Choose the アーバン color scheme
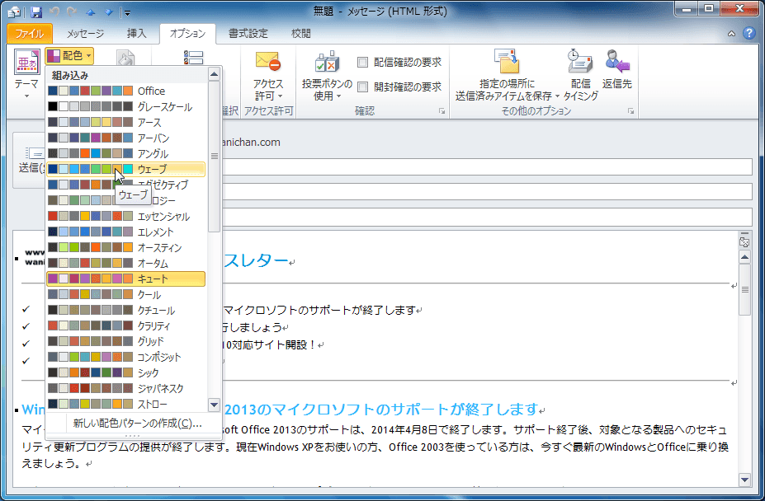 [x=126, y=138]
